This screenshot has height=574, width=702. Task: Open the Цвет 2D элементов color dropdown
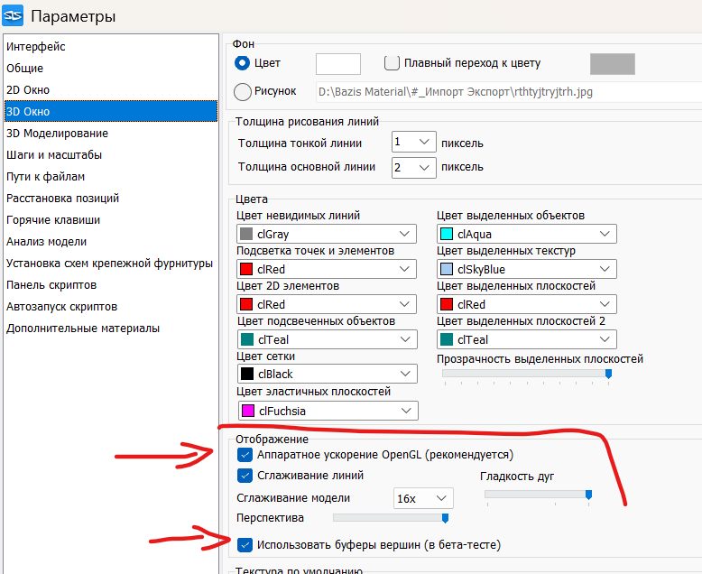point(327,304)
